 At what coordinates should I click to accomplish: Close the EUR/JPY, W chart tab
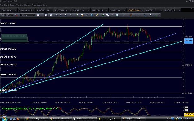(125, 10)
